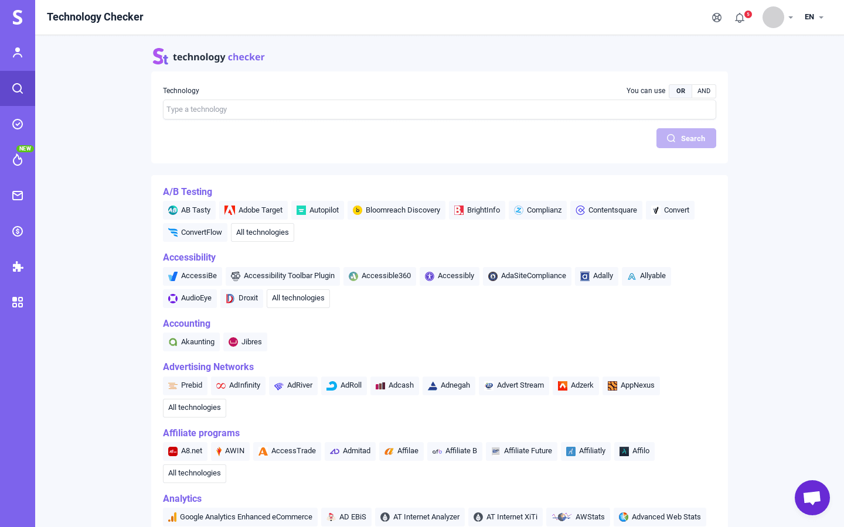Select the OR matching mode
The width and height of the screenshot is (844, 527).
point(680,91)
